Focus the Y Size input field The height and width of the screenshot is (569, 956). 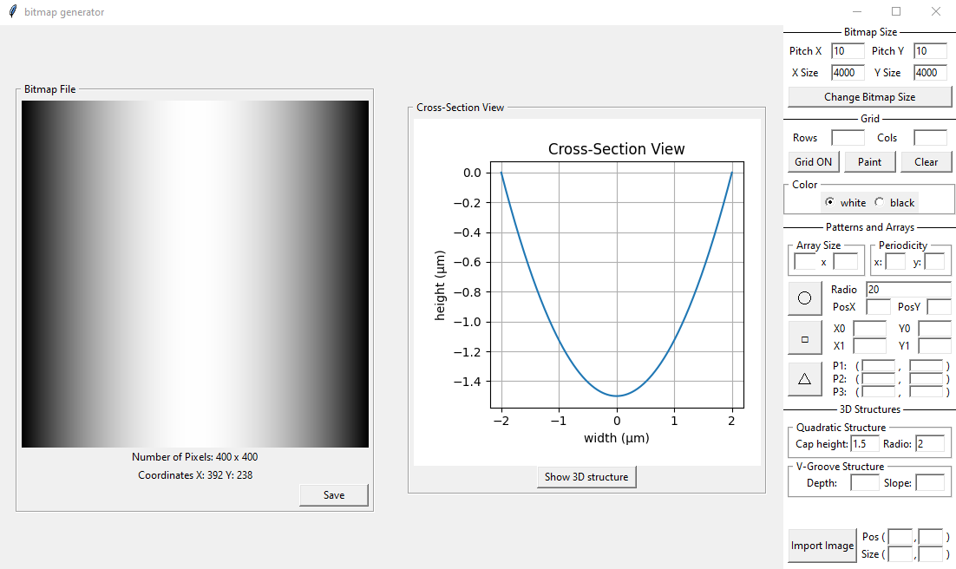pyautogui.click(x=930, y=73)
